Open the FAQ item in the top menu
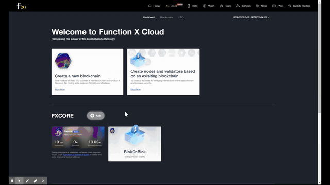Image resolution: width=330 pixels, height=185 pixels. [x=280, y=6]
